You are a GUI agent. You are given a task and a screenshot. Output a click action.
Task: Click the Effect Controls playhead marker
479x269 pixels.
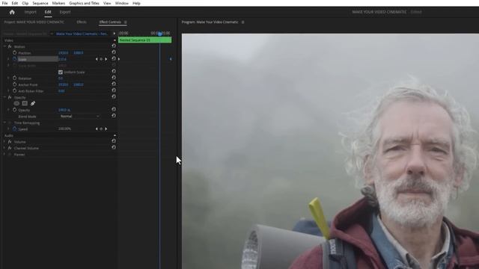(x=159, y=34)
